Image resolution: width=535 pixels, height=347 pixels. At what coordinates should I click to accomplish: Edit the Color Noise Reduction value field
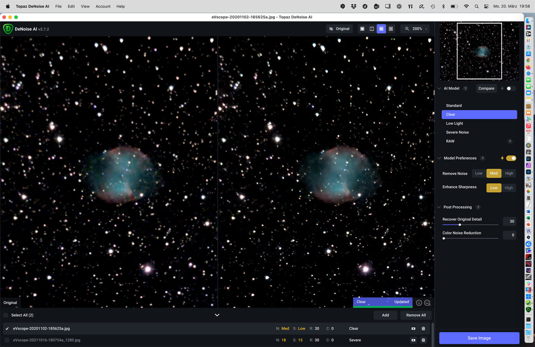(x=509, y=235)
